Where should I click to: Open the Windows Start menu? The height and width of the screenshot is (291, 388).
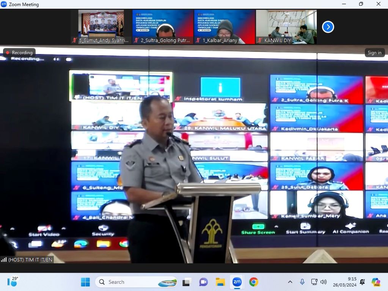[85, 282]
